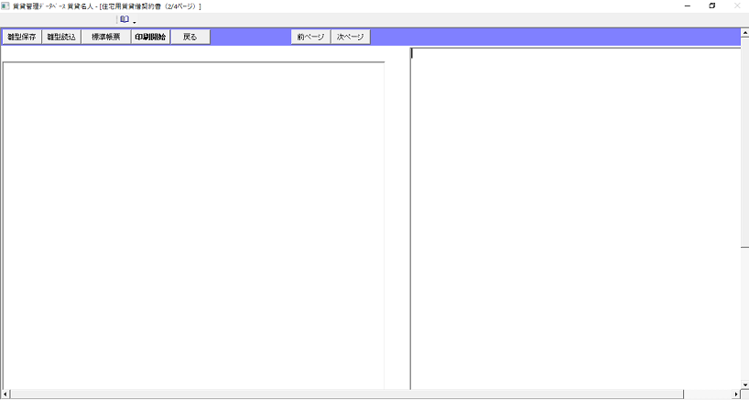749x400 pixels.
Task: Click the horizontal scrollbar right arrow
Action: point(734,395)
